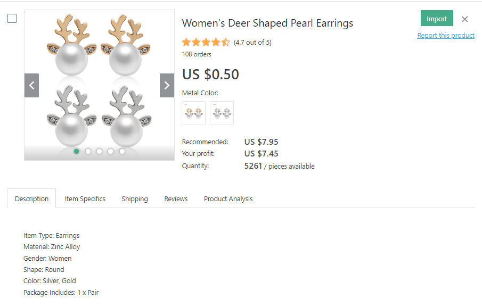
Task: Jump to third image carousel dot
Action: tap(100, 151)
